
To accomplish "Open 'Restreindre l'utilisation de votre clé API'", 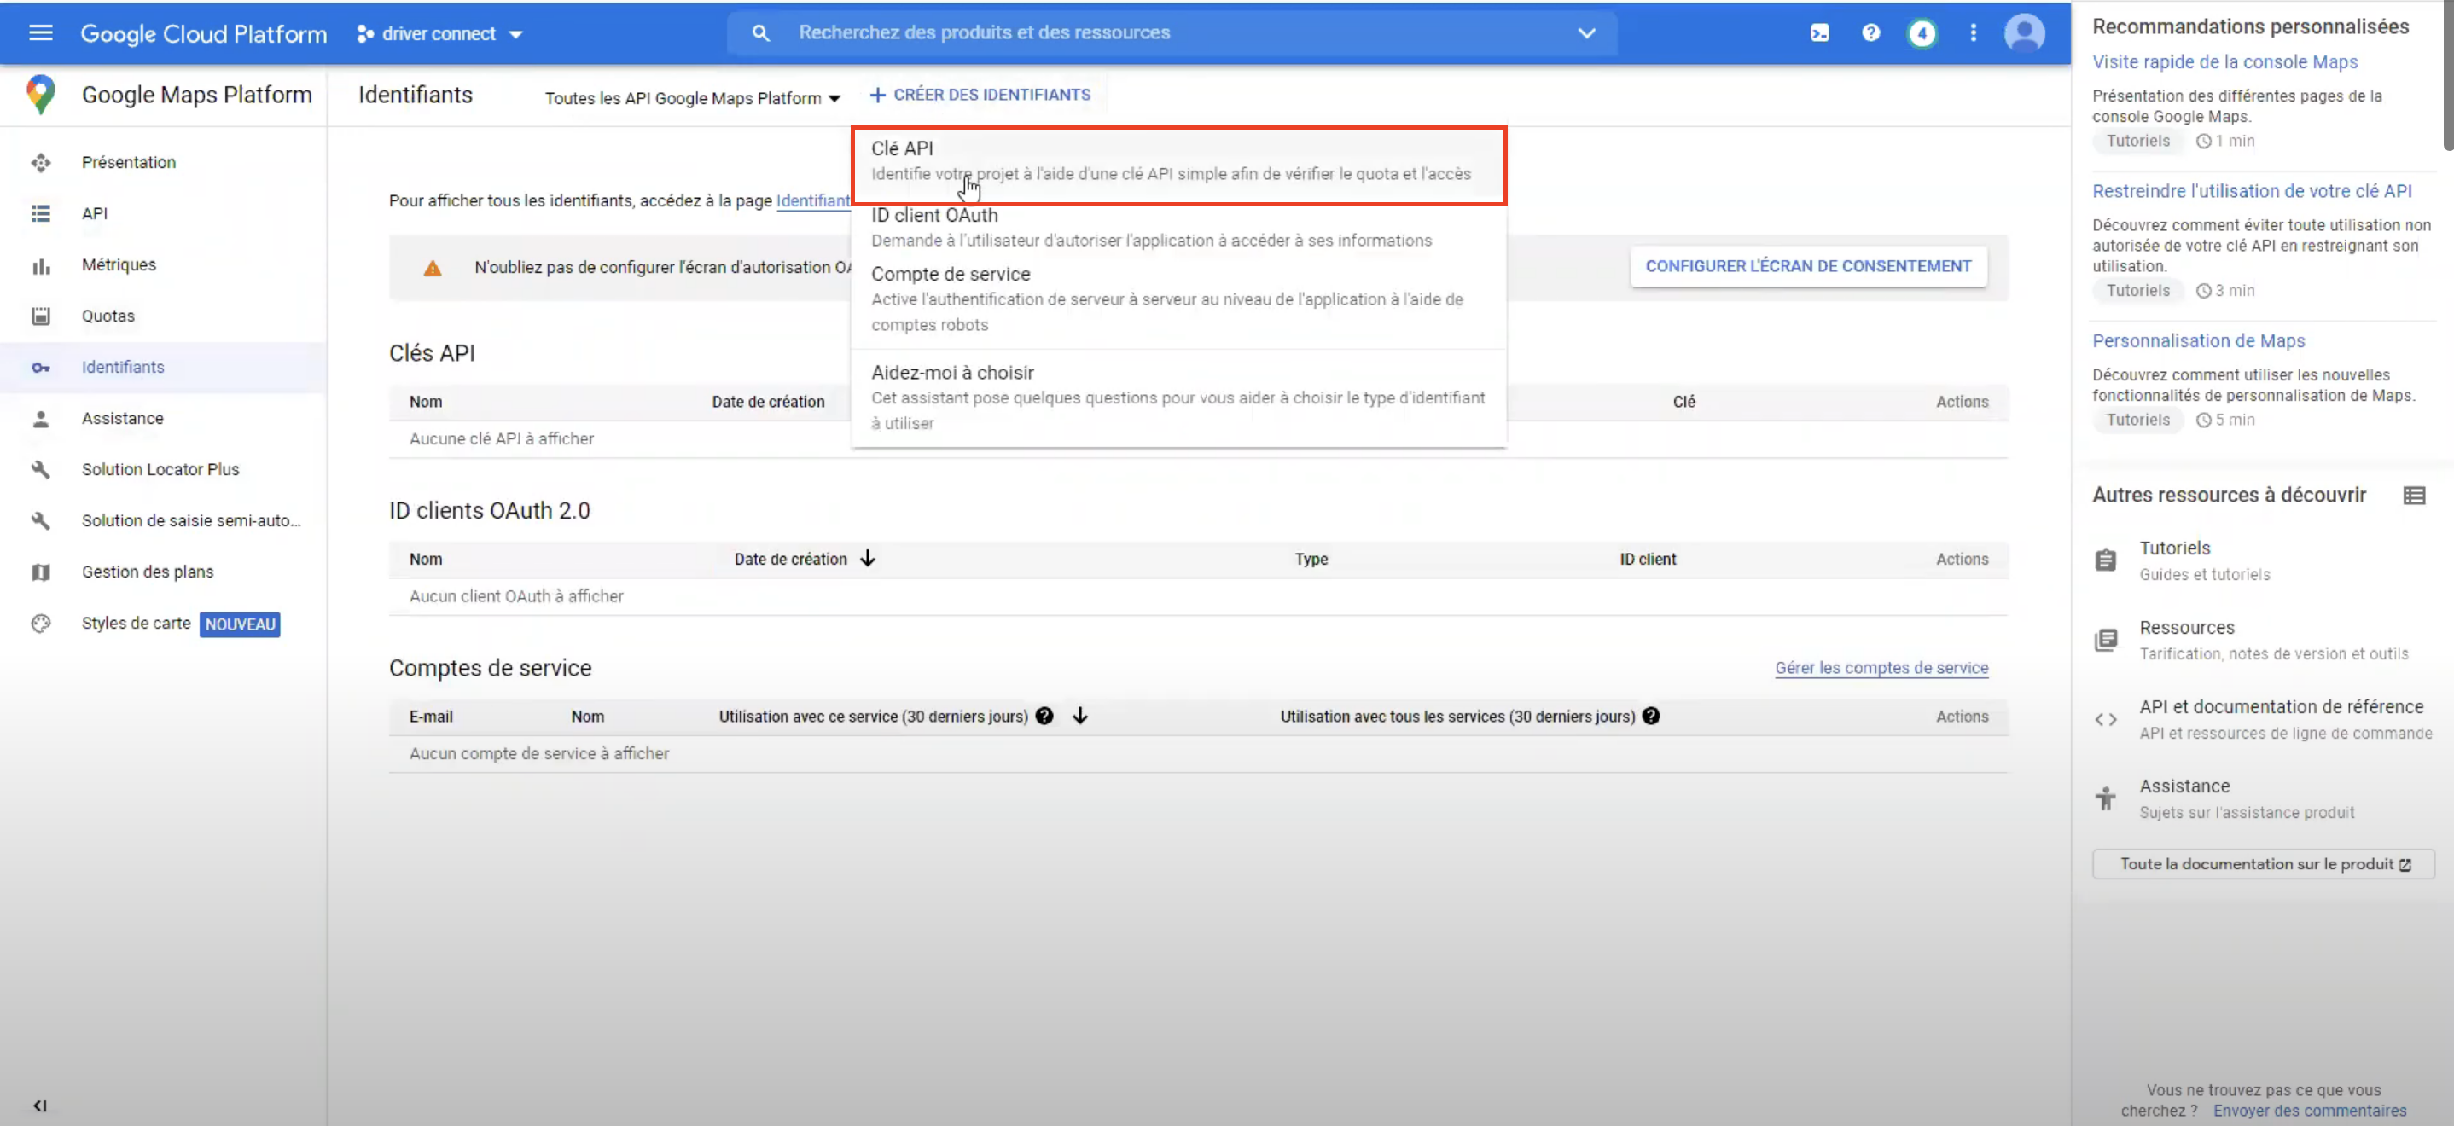I will (x=2252, y=191).
